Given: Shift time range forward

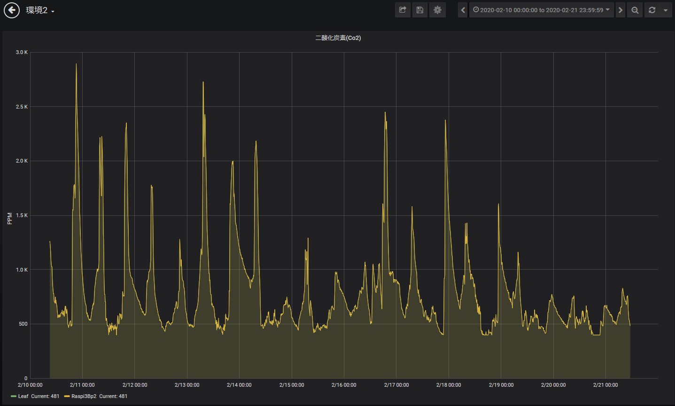Looking at the screenshot, I should pos(621,10).
